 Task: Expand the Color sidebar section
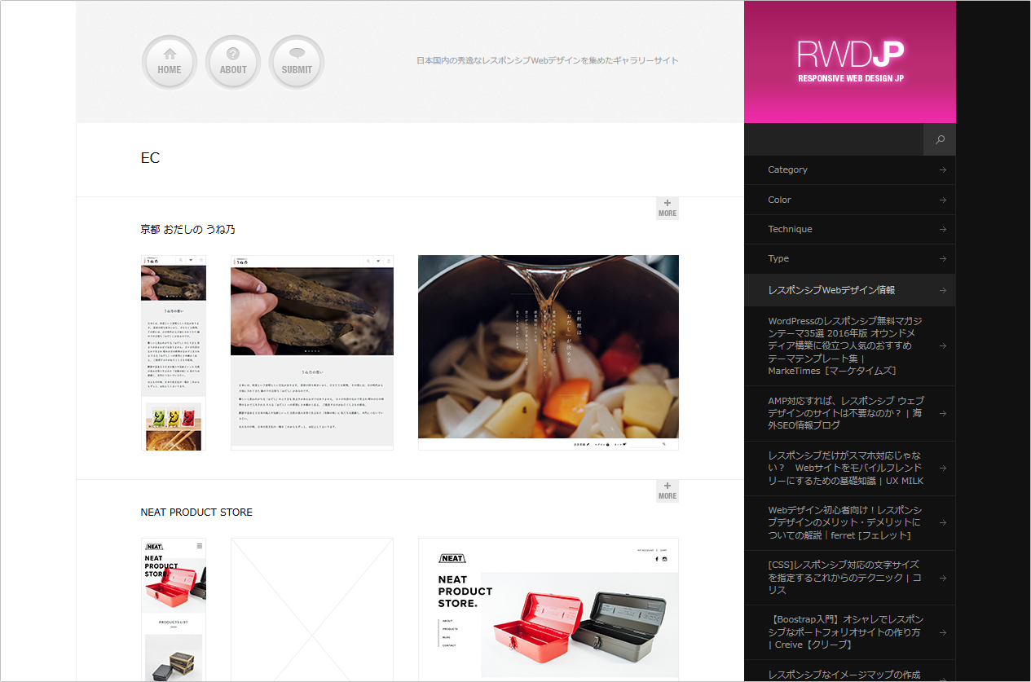850,200
